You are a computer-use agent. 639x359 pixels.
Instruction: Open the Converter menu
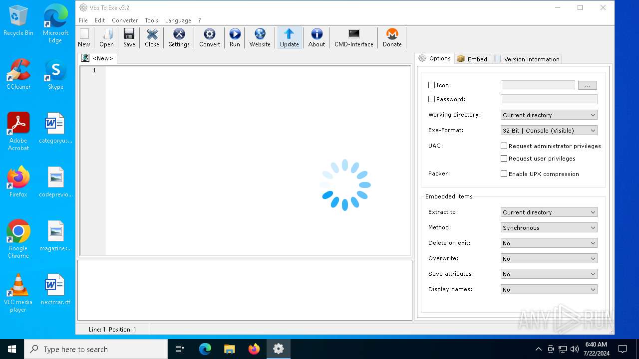point(125,20)
